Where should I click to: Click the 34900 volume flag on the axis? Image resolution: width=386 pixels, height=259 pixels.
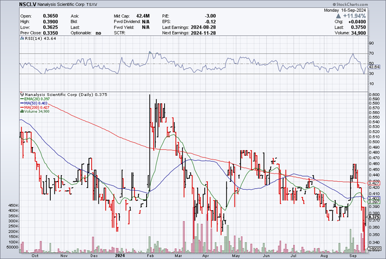(375, 249)
